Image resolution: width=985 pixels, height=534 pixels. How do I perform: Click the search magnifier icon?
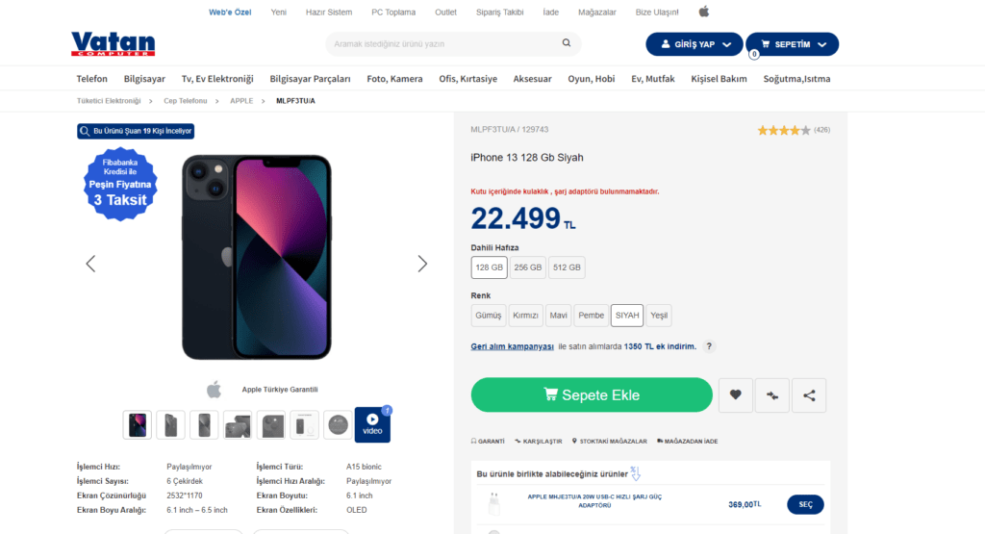click(x=568, y=43)
